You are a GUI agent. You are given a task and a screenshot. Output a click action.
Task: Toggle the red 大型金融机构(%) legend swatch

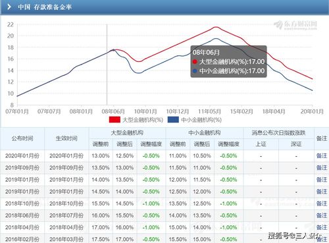(x=114, y=120)
